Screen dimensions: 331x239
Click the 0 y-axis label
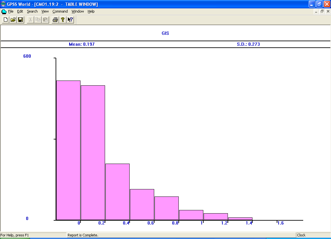pos(27,219)
